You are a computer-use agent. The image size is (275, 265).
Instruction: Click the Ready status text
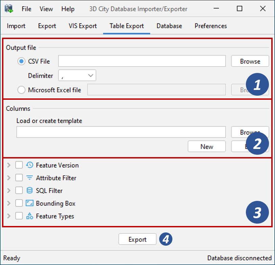(x=12, y=258)
